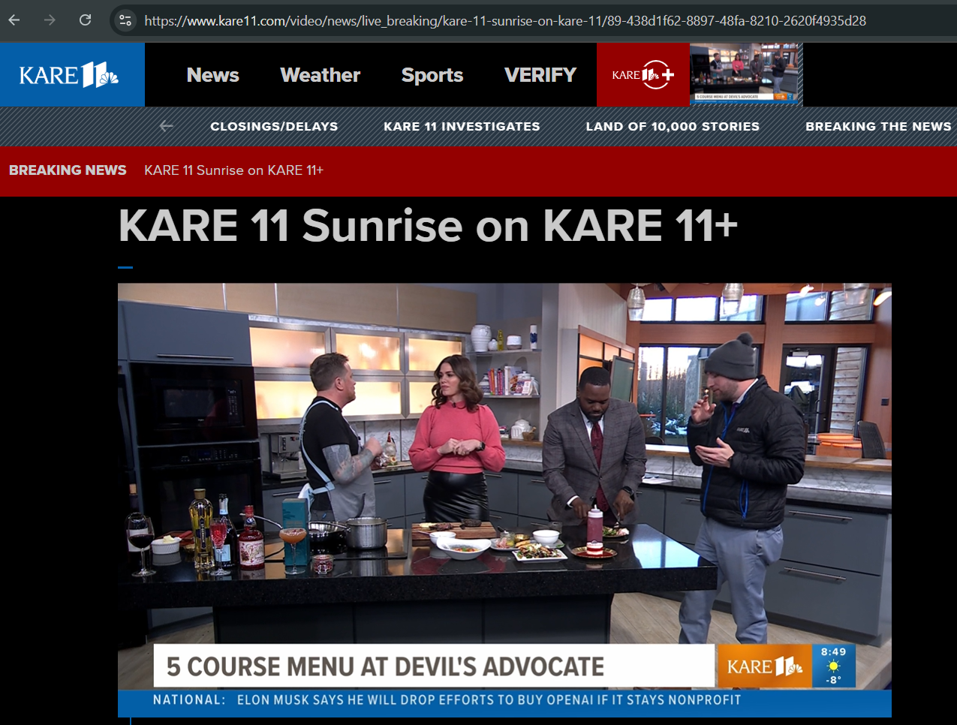Click the left arrow in subnavigation bar
Viewport: 957px width, 725px height.
tap(167, 126)
